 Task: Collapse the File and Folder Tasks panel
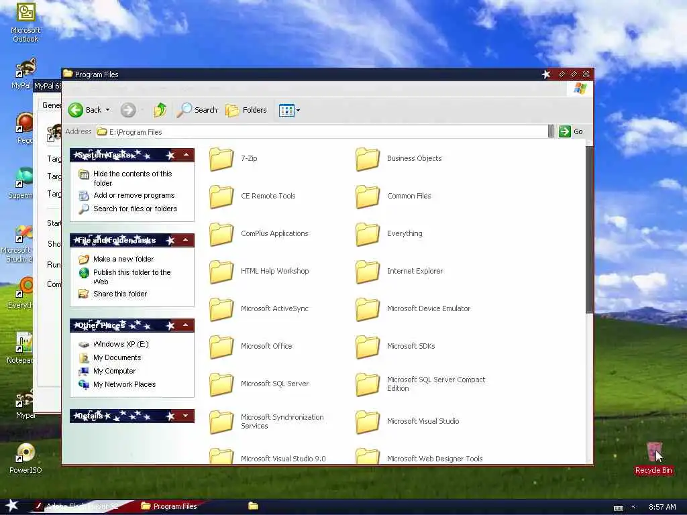tap(186, 240)
